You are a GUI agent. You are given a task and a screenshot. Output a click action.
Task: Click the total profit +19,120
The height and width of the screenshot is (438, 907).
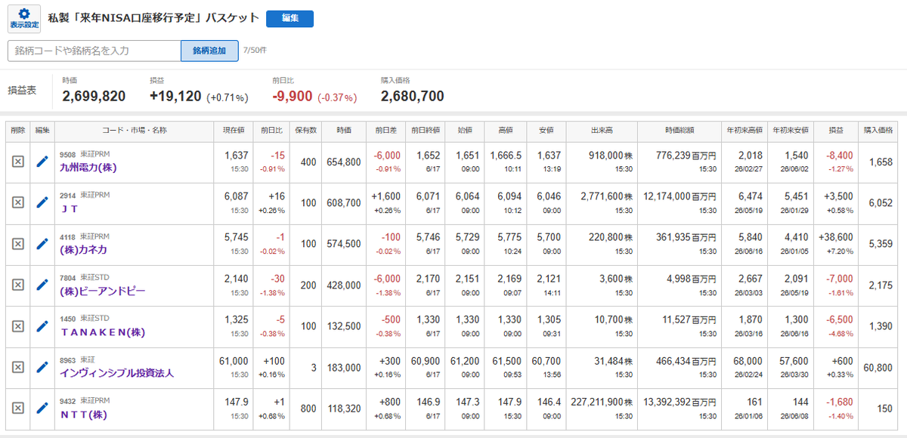pyautogui.click(x=175, y=97)
